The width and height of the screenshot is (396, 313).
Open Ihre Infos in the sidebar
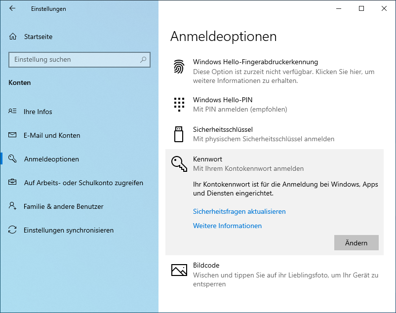click(x=38, y=112)
